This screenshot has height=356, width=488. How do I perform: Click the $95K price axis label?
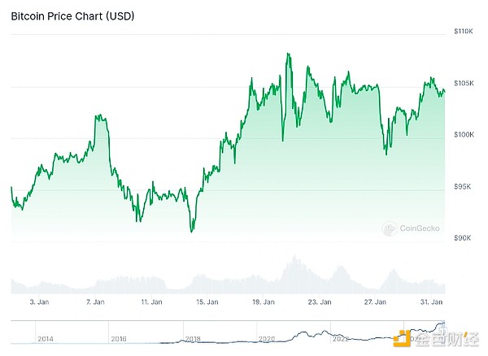coord(463,187)
